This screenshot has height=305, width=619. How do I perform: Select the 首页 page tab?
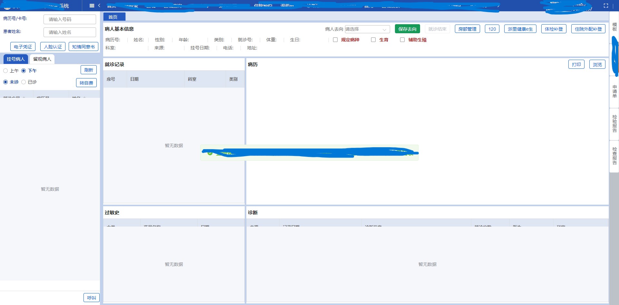[114, 17]
